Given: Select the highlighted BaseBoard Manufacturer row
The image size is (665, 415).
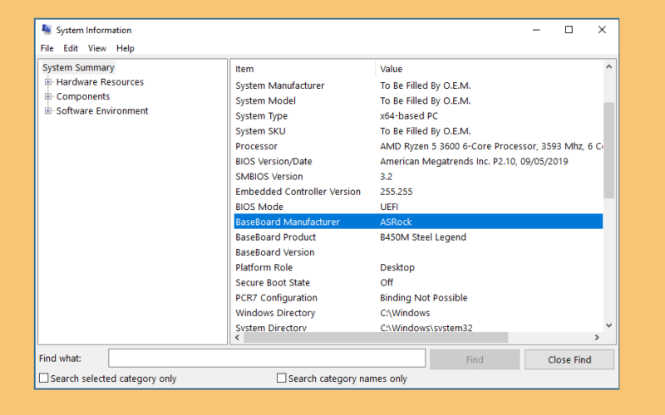Looking at the screenshot, I should (x=418, y=222).
